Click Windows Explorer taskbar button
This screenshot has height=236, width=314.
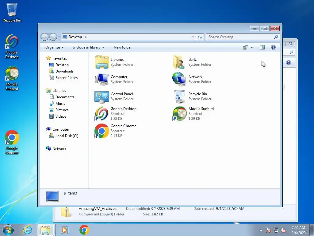click(x=46, y=230)
